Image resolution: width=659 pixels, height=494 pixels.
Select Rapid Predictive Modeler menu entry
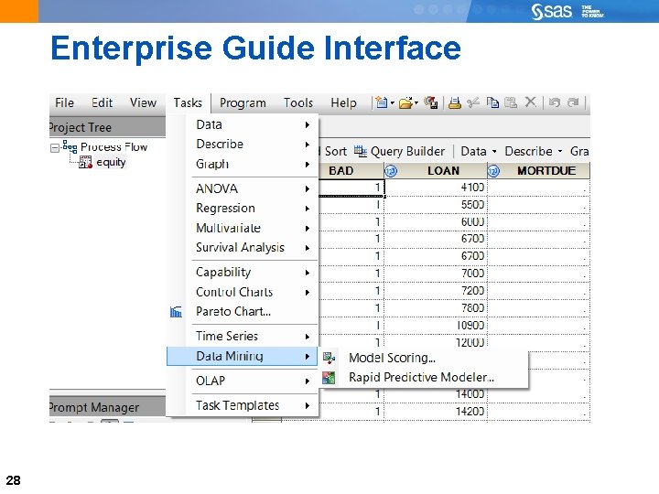pos(421,377)
